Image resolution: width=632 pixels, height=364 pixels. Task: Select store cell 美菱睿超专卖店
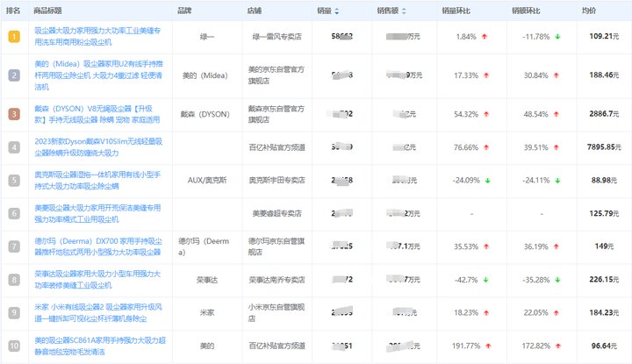(276, 213)
